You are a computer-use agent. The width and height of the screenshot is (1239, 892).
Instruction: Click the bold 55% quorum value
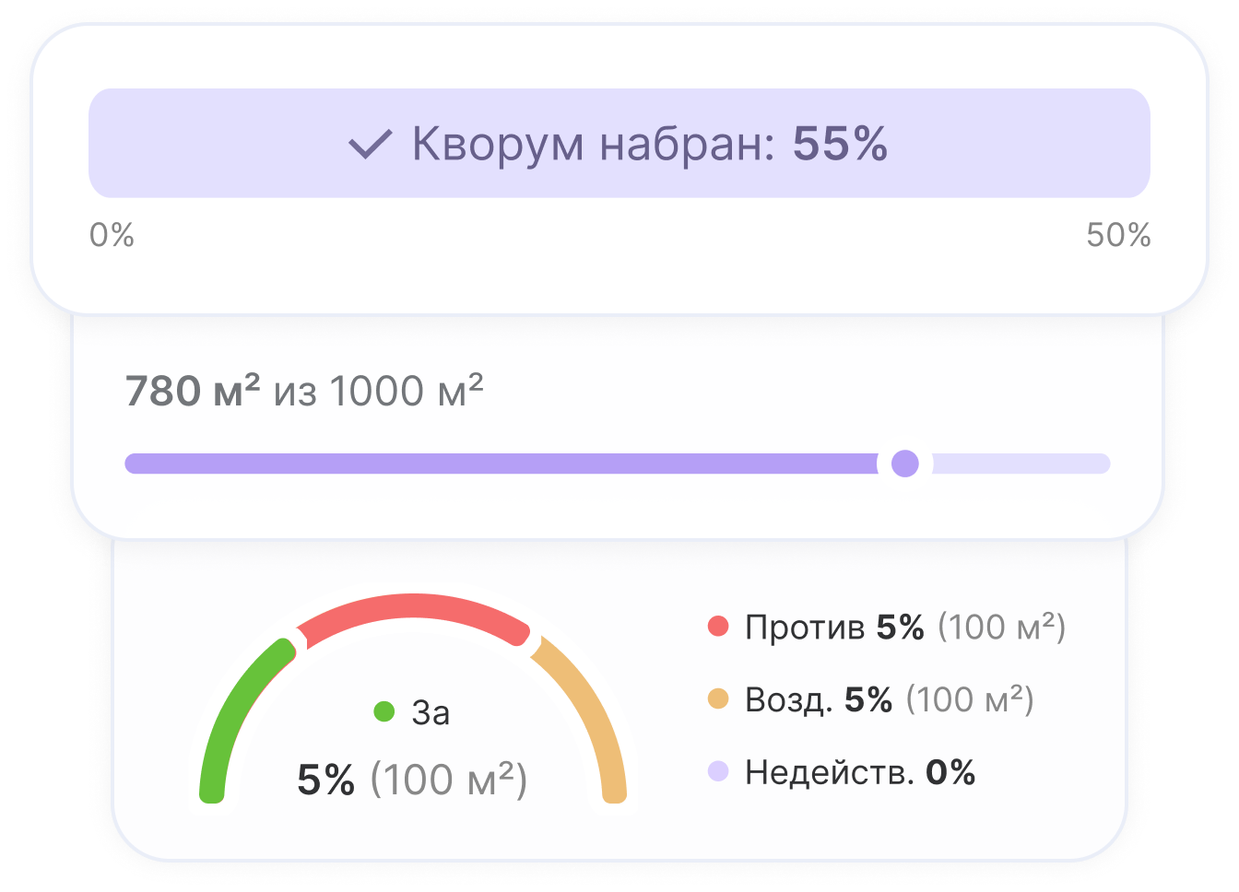click(840, 144)
